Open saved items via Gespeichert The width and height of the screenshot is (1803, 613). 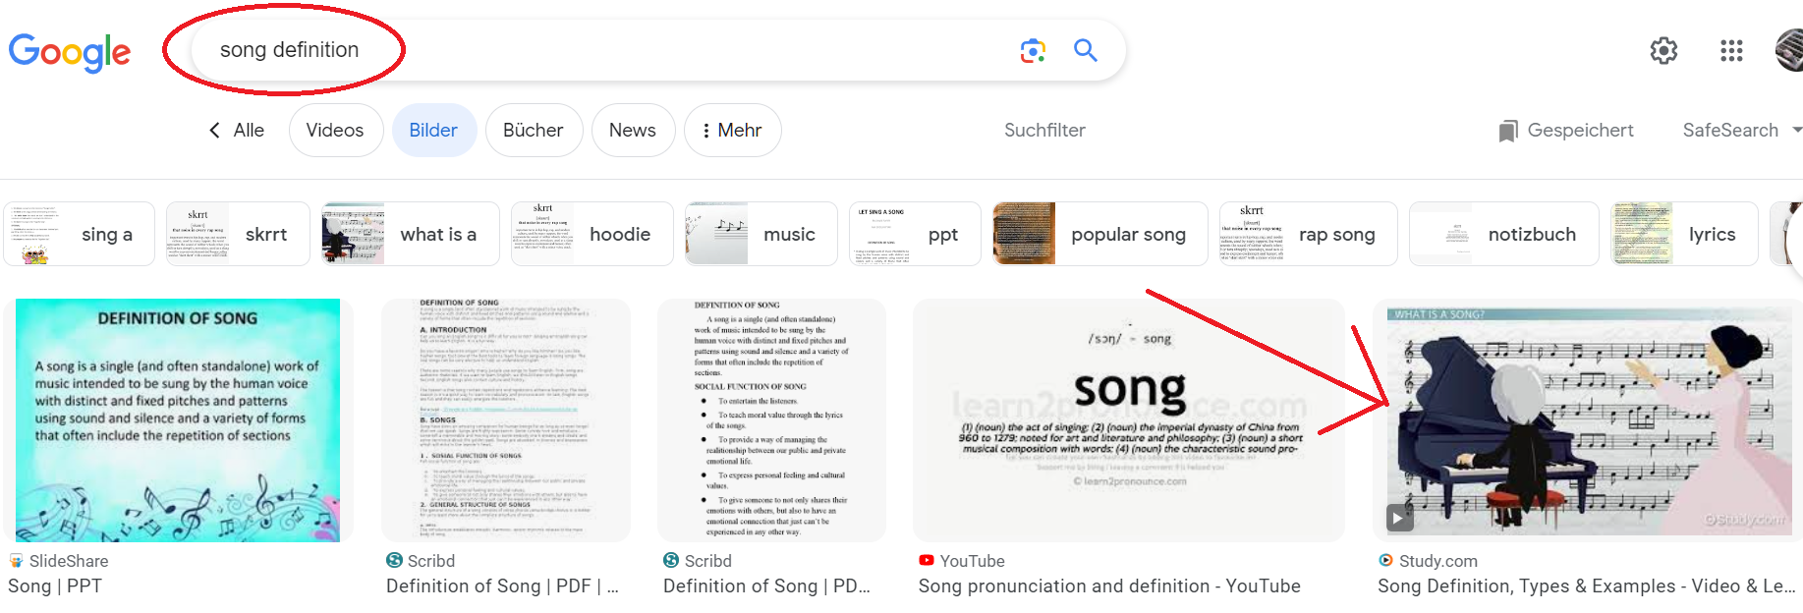pos(1566,131)
